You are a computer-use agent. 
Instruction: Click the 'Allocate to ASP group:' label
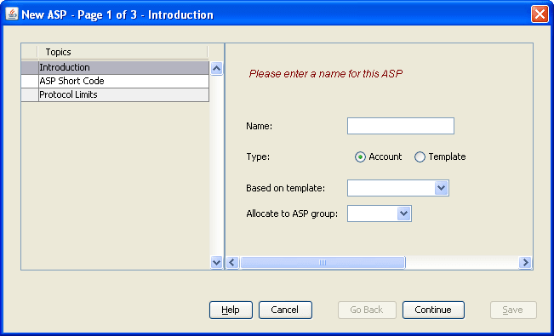click(292, 214)
